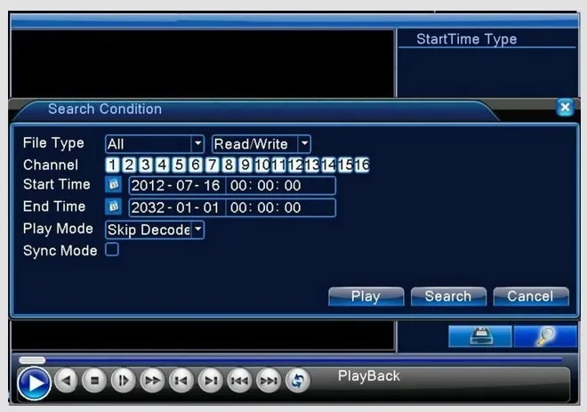This screenshot has width=587, height=412.
Task: Toggle channel 1
Action: (x=112, y=165)
